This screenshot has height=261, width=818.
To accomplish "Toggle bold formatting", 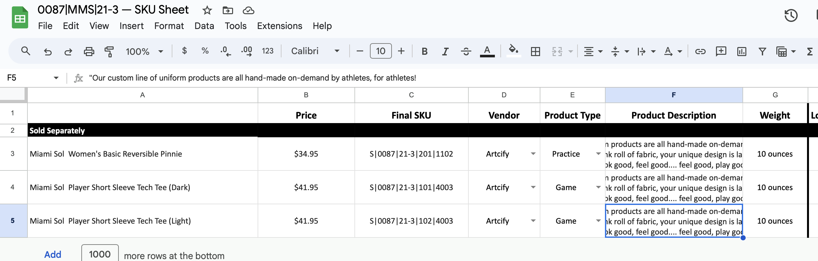I will pos(424,51).
